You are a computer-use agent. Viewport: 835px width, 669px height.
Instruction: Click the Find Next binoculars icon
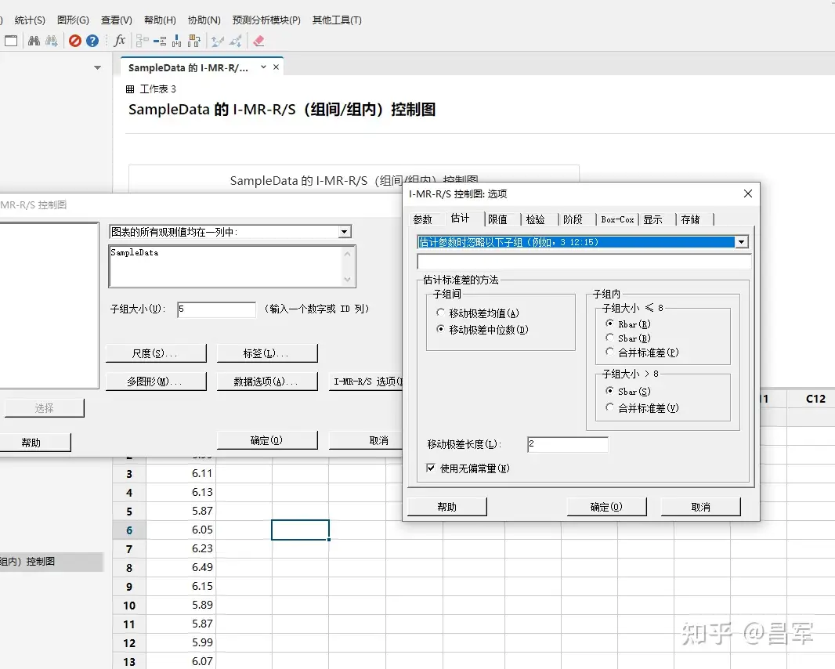[x=50, y=41]
